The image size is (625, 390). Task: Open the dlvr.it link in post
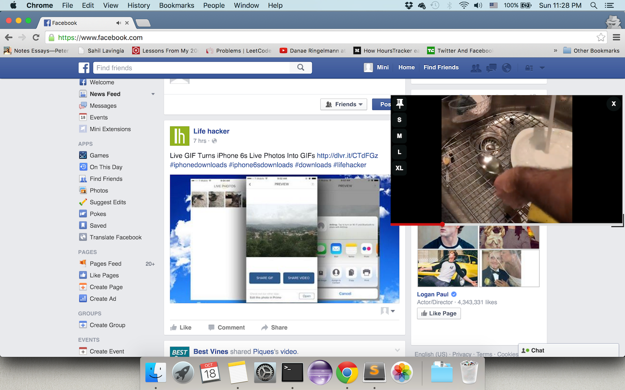click(347, 156)
